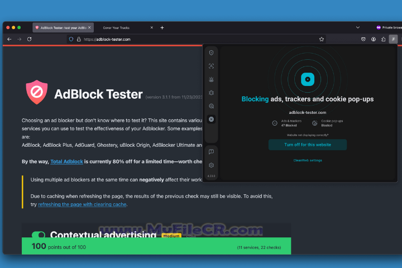Switch to Cover Your Tracks tab
The image size is (402, 268).
(x=116, y=28)
